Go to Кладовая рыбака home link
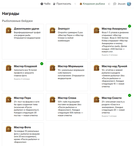The height and width of the screenshot is (146, 134). click(x=92, y=4)
